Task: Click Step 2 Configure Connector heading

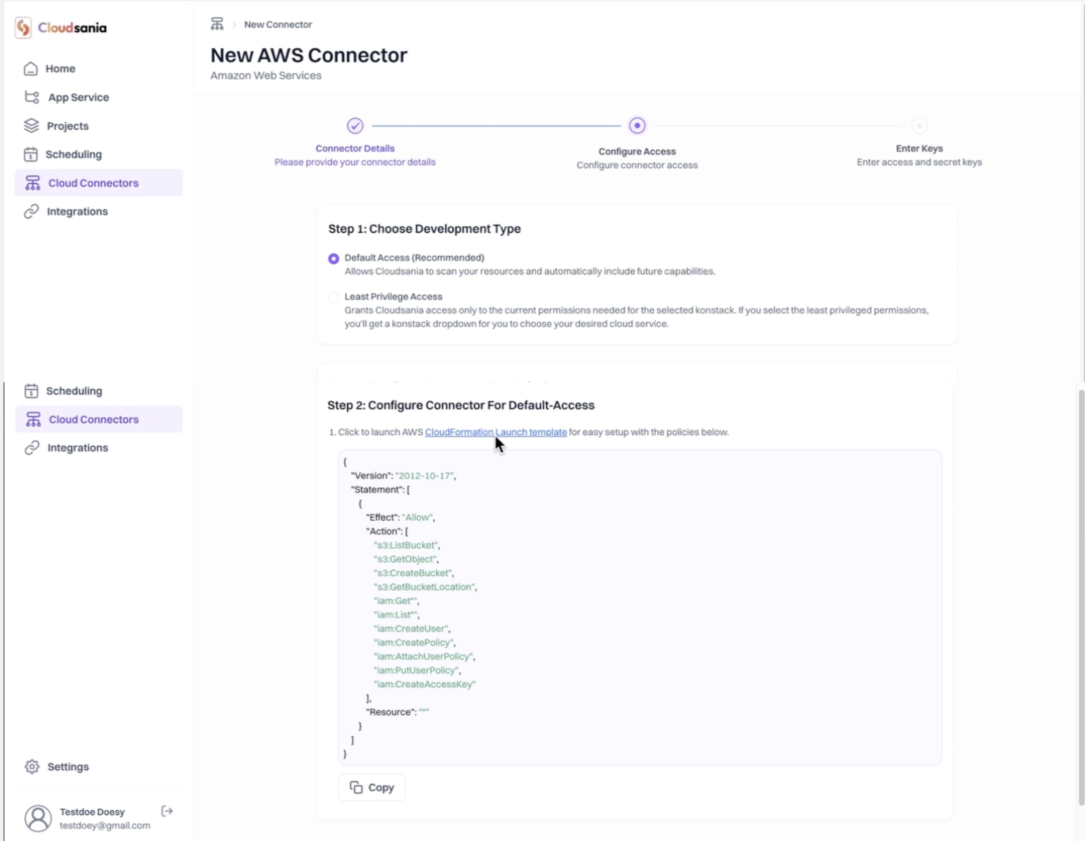Action: click(x=461, y=405)
